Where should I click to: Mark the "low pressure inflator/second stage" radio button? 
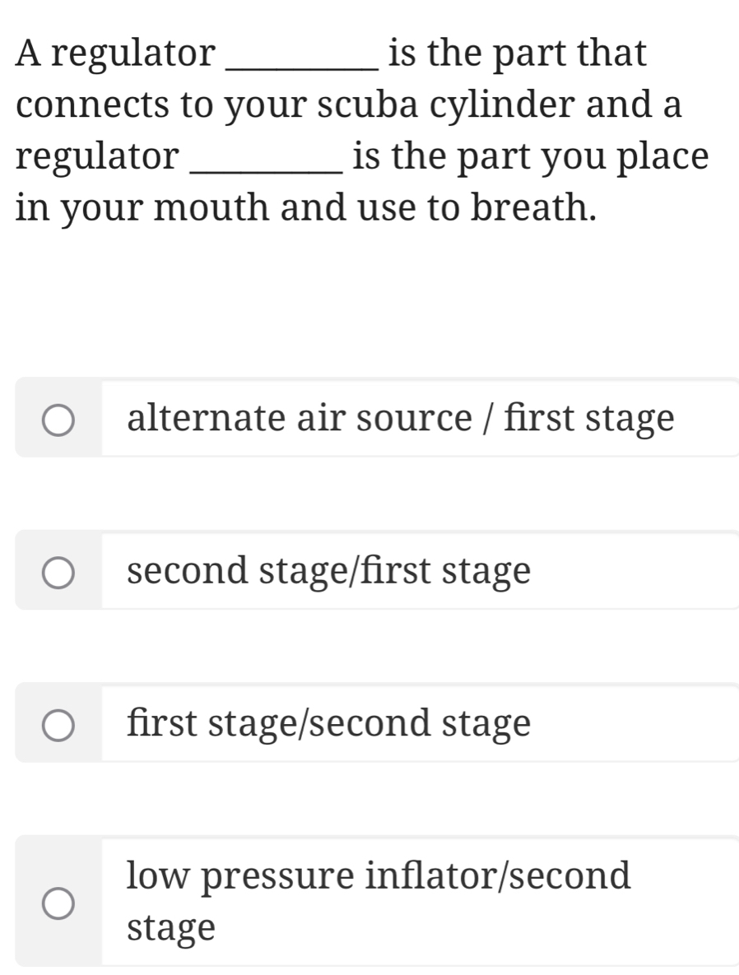58,902
